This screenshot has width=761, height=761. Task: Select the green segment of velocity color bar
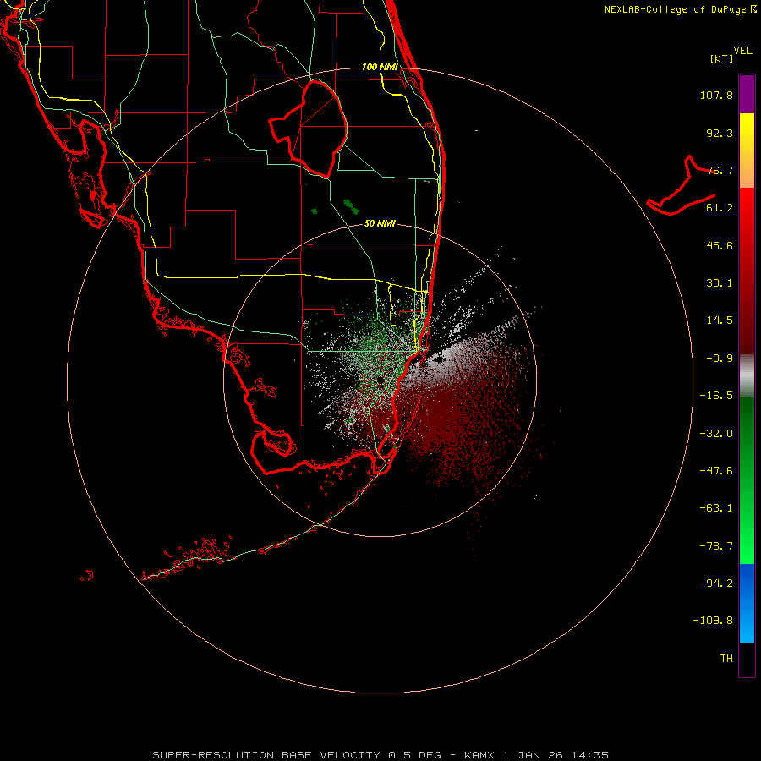tap(747, 480)
